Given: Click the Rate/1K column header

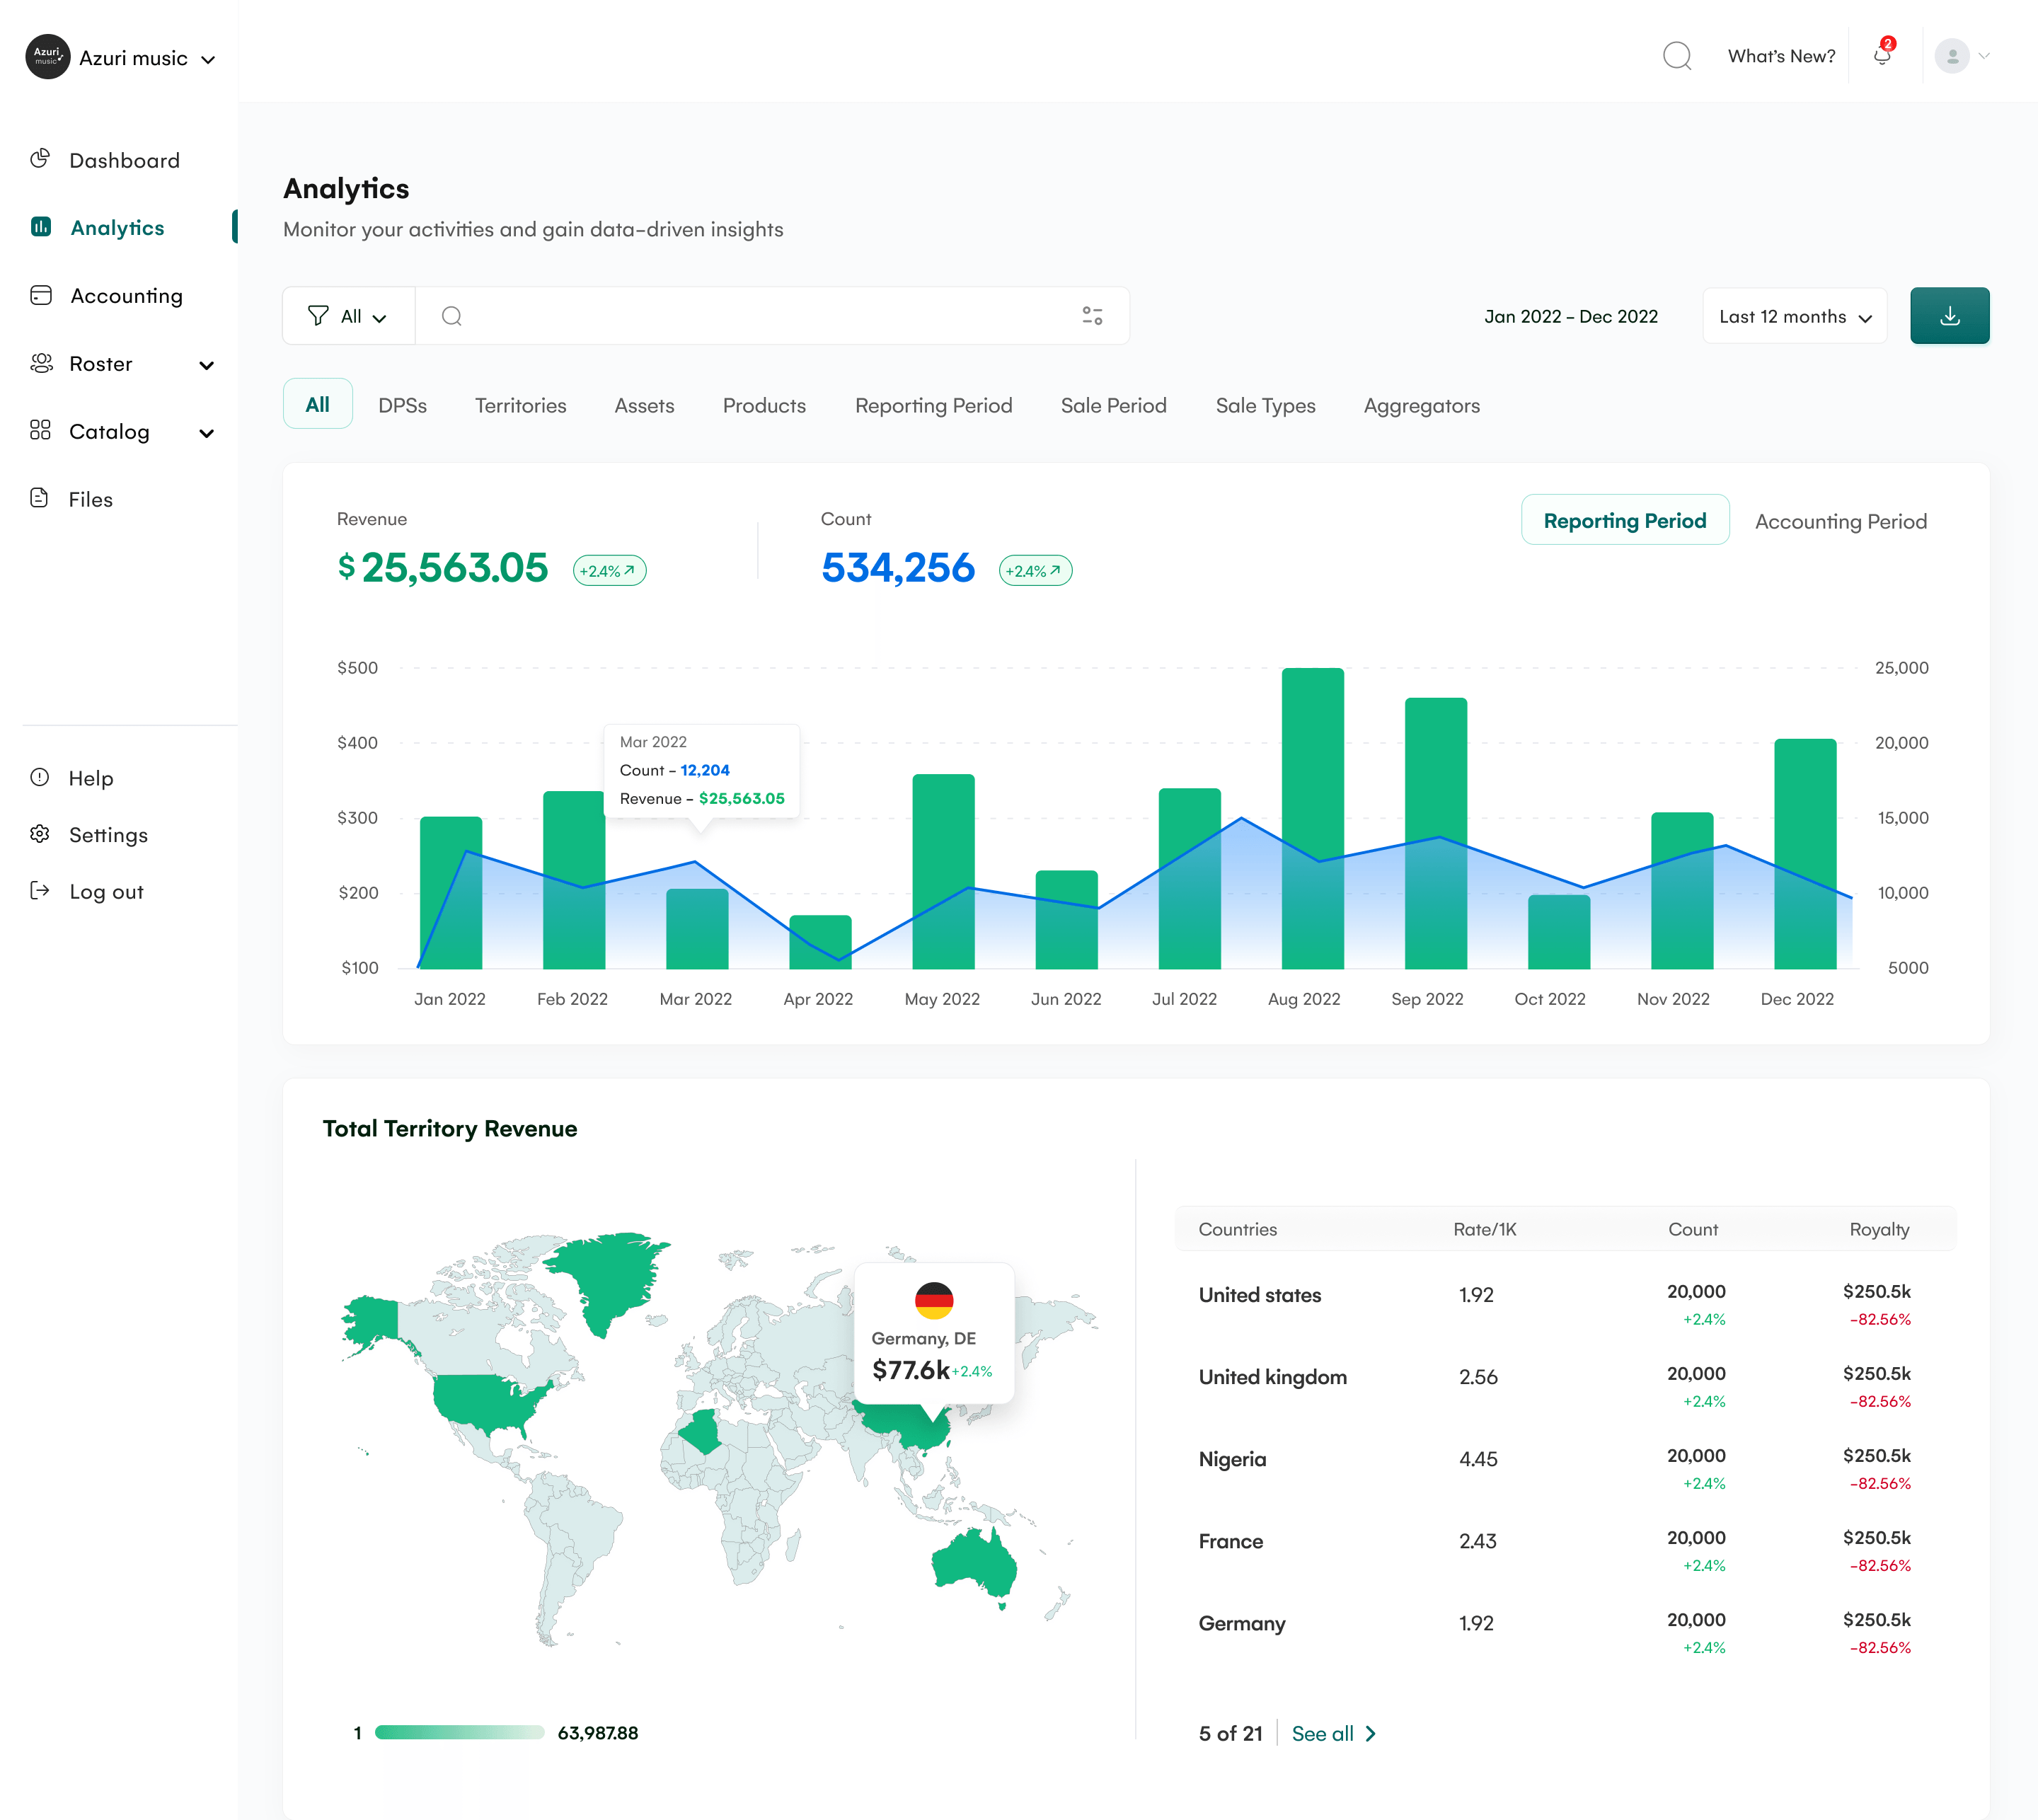Looking at the screenshot, I should click(1484, 1229).
